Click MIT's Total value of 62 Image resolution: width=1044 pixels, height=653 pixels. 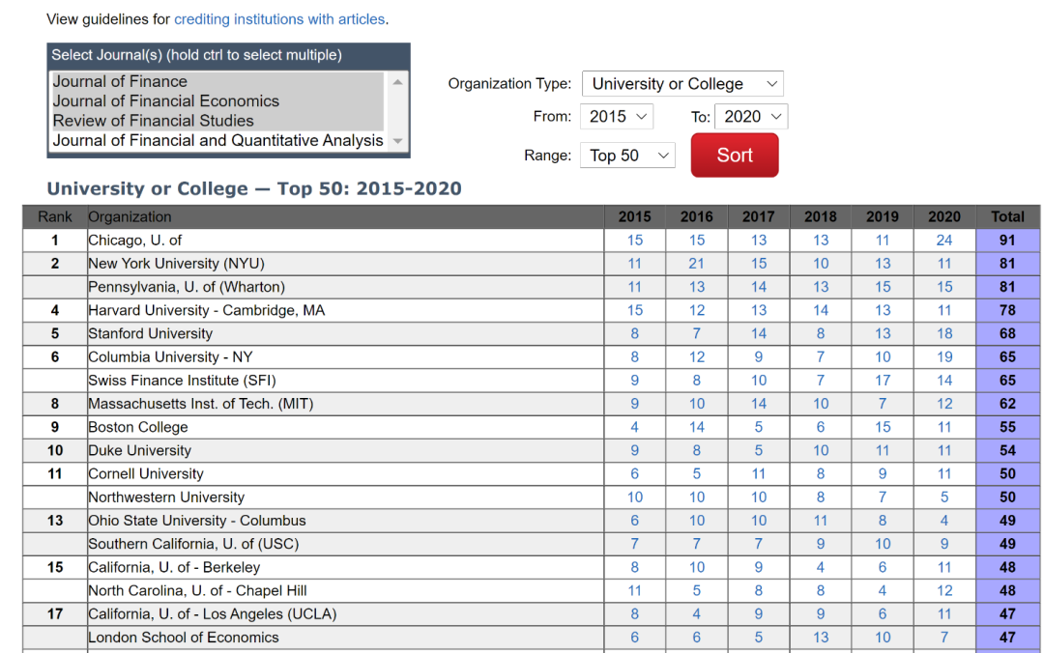1007,404
